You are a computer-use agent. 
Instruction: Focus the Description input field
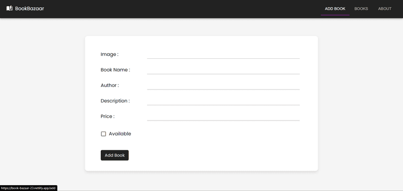(x=223, y=101)
